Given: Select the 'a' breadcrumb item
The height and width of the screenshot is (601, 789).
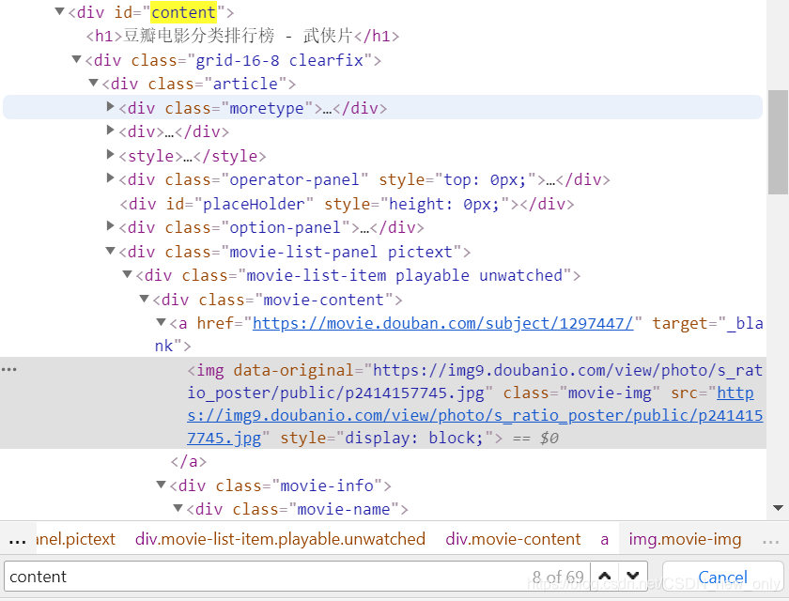Looking at the screenshot, I should coord(604,539).
